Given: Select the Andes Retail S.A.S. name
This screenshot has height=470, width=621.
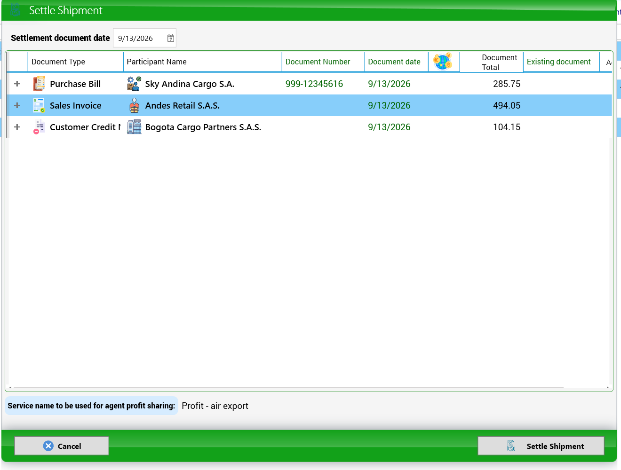Looking at the screenshot, I should click(x=183, y=105).
